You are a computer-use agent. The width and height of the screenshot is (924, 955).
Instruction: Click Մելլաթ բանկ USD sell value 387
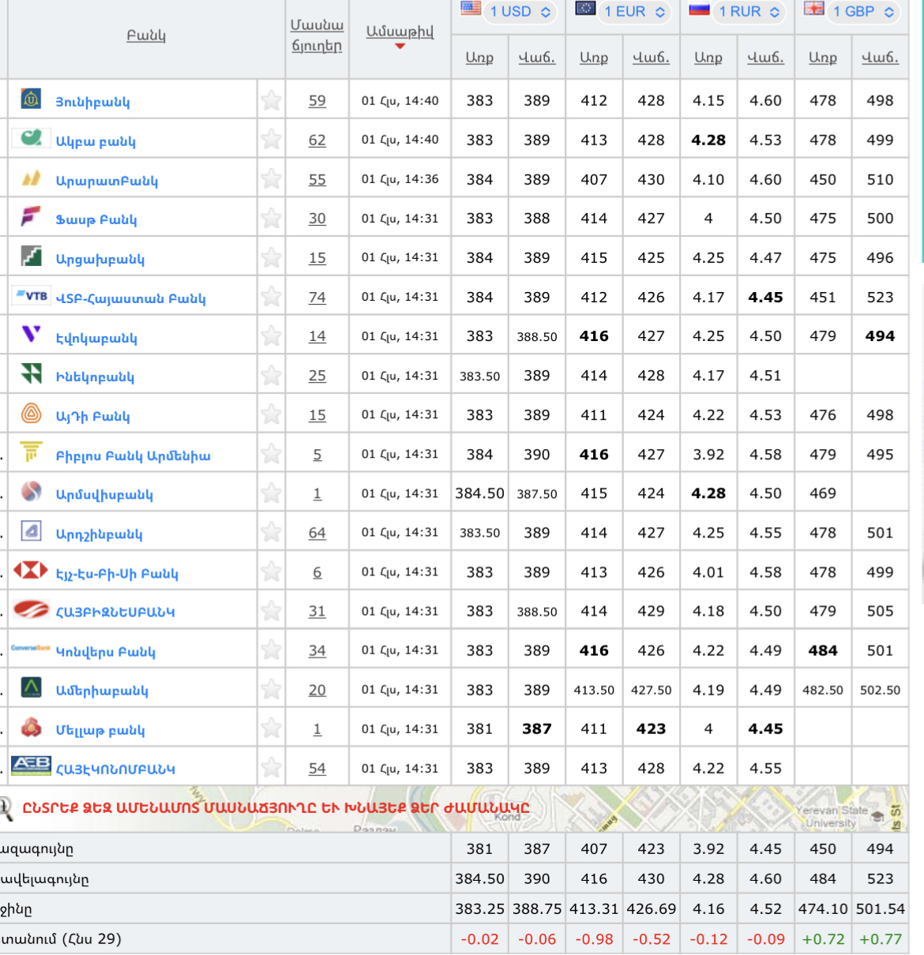[x=537, y=728]
